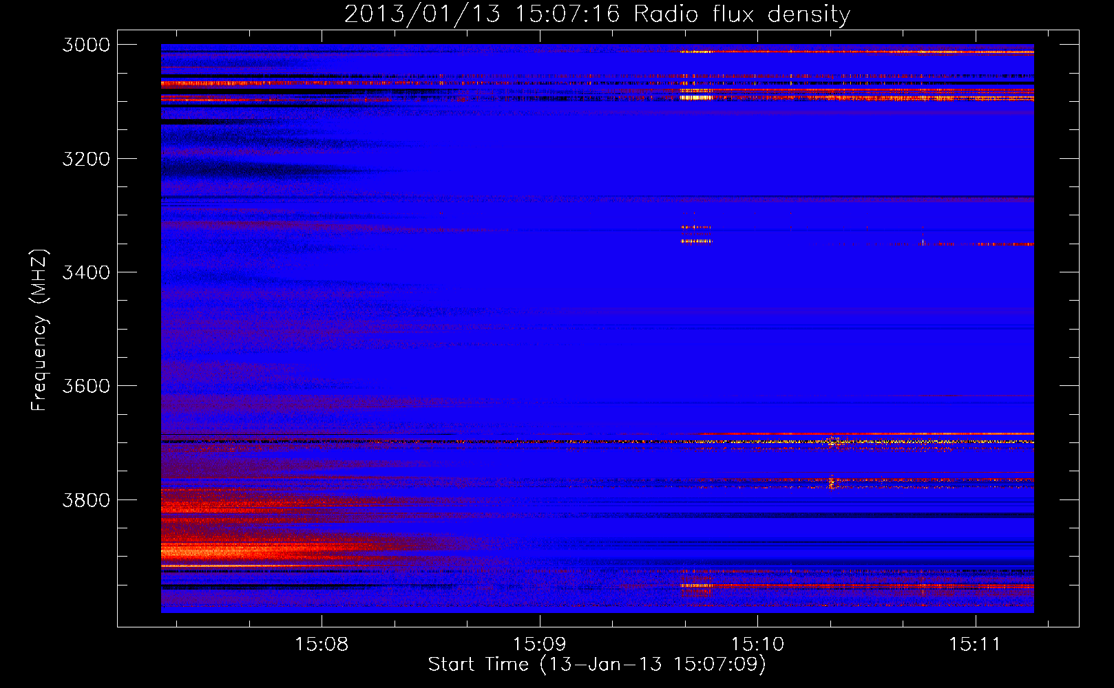Click the 15:09 time tick label
Image resolution: width=1114 pixels, height=688 pixels.
[539, 644]
